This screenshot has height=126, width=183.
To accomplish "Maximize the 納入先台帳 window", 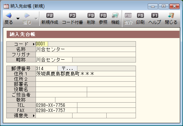I will [x=163, y=6].
